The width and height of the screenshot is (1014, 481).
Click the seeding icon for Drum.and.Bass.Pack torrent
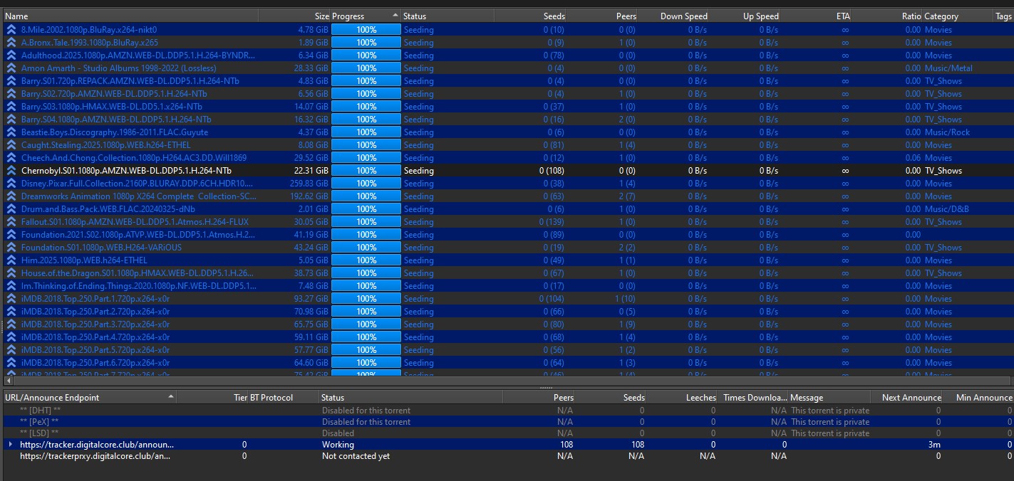[x=11, y=209]
